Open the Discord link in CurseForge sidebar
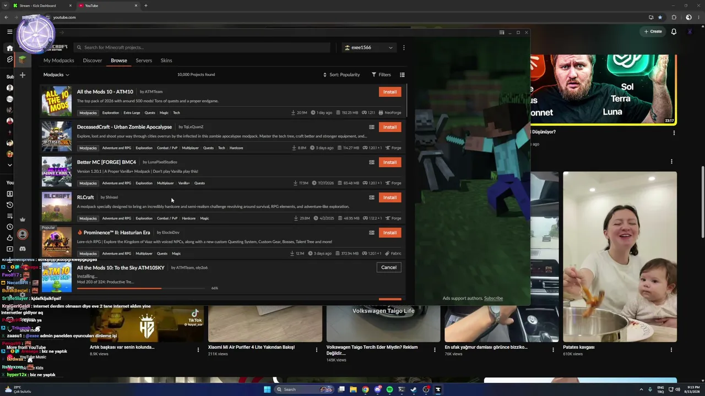Viewport: 705px width, 396px height. (23, 249)
